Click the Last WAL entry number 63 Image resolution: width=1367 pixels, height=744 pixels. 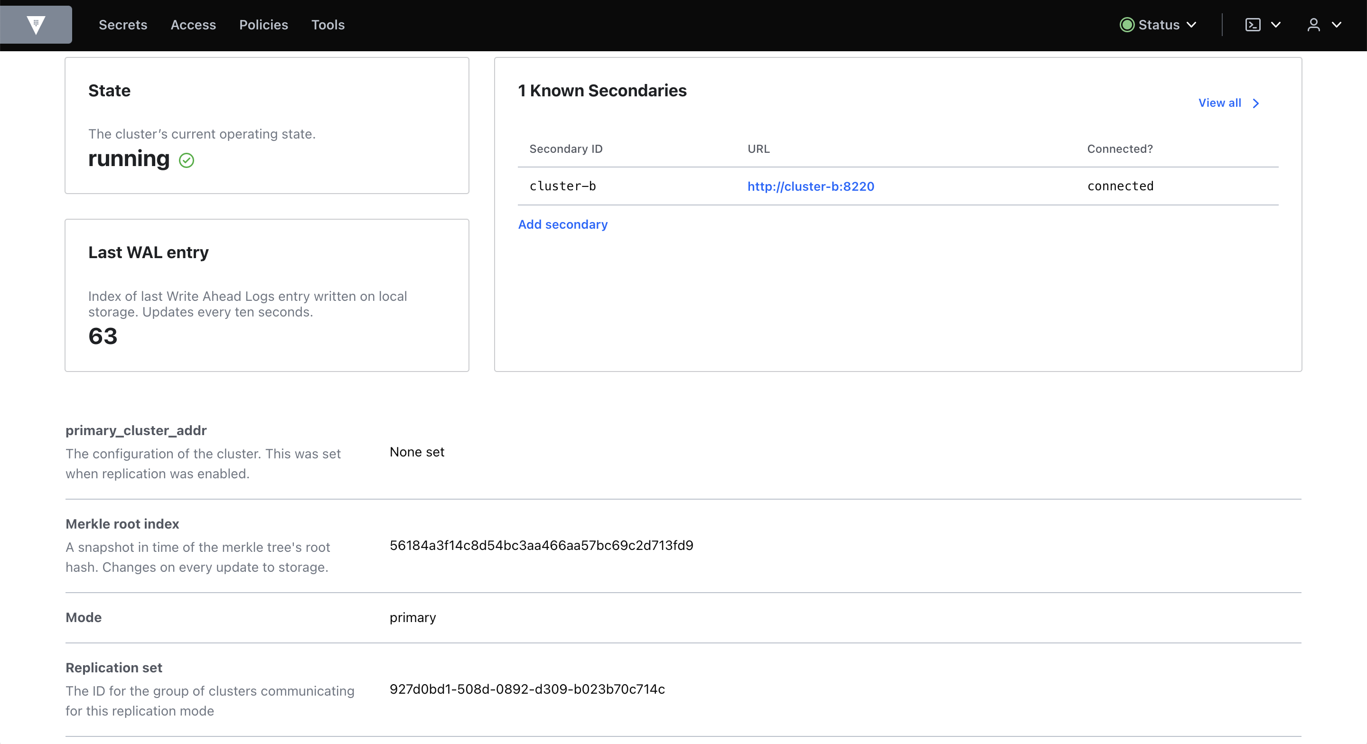pos(103,336)
